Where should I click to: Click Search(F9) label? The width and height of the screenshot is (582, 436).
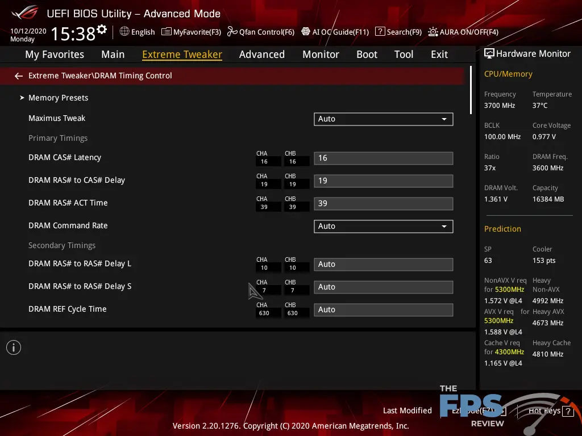pos(404,32)
